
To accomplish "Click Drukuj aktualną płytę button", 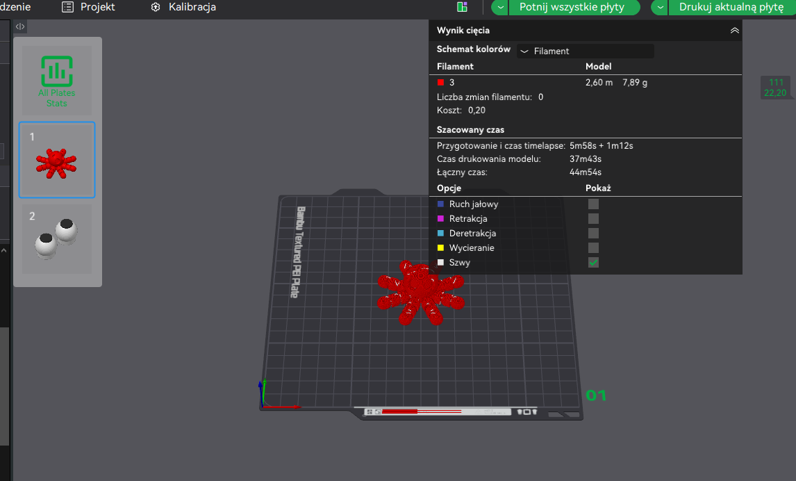I will pos(731,8).
